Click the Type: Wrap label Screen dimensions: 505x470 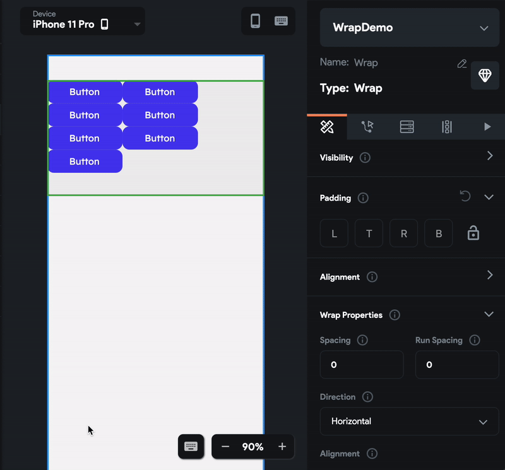tap(351, 88)
